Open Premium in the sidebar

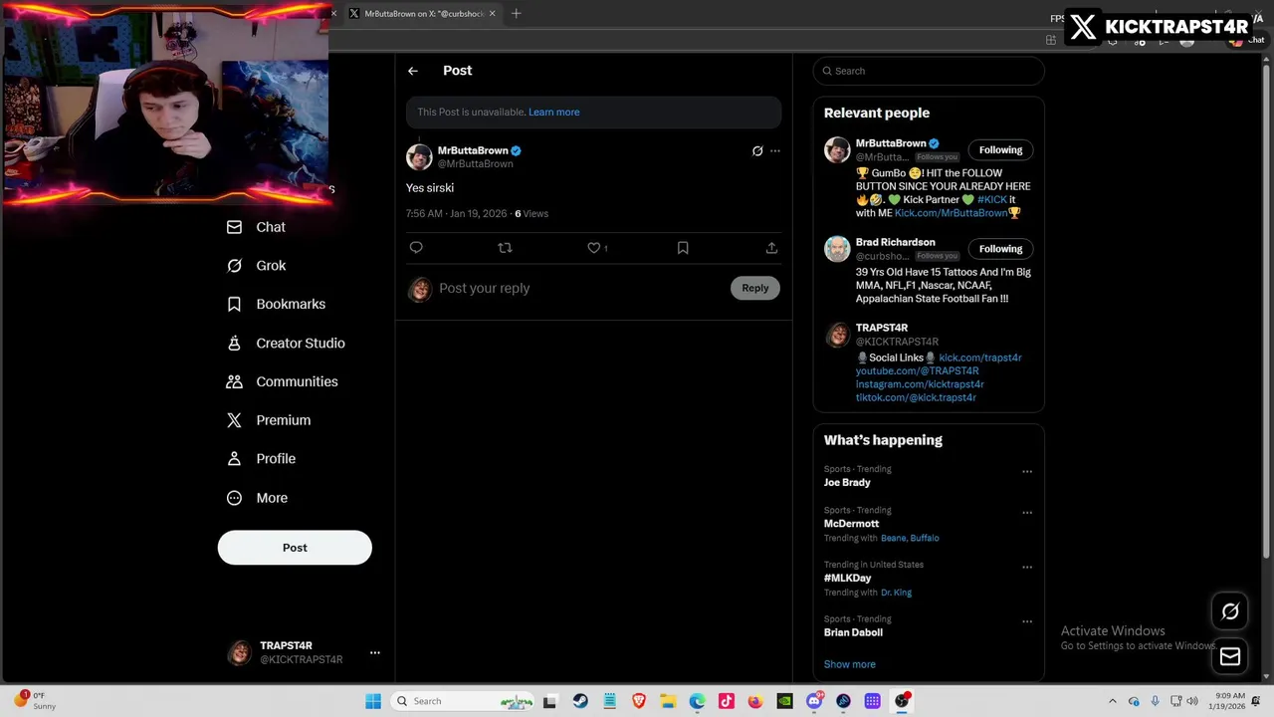point(268,420)
